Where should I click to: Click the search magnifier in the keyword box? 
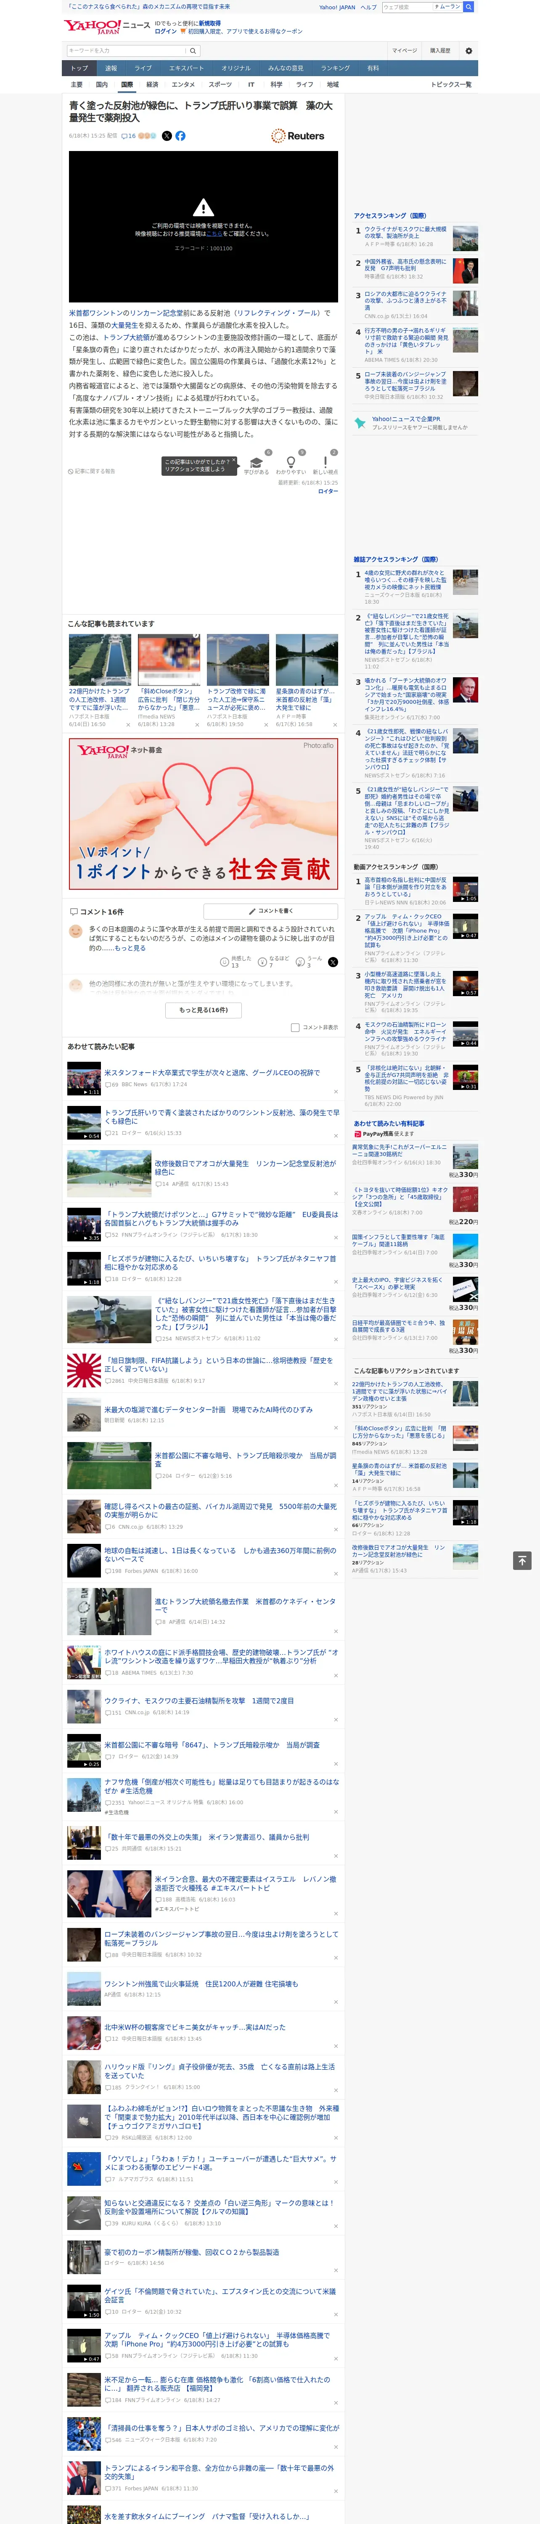coord(193,50)
